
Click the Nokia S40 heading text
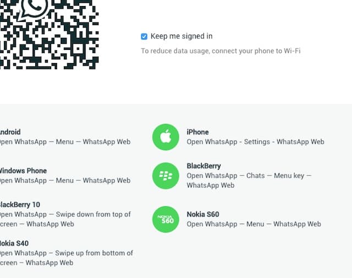(x=14, y=243)
